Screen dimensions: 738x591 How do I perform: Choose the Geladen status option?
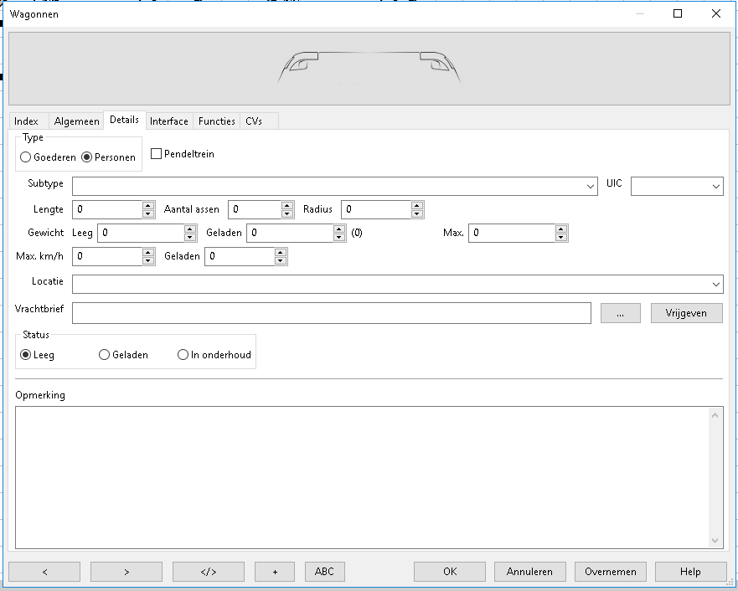point(105,355)
